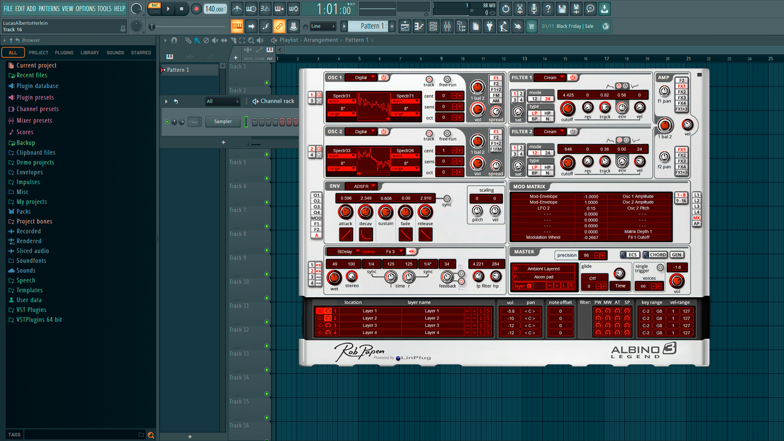Open OSC 2 Digital type dropdown
Image resolution: width=784 pixels, height=441 pixels.
(x=361, y=131)
